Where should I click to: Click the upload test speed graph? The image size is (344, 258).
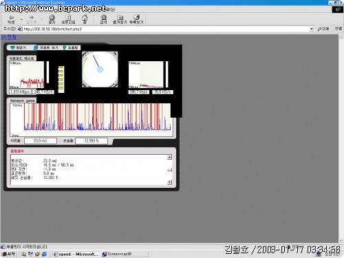146,74
